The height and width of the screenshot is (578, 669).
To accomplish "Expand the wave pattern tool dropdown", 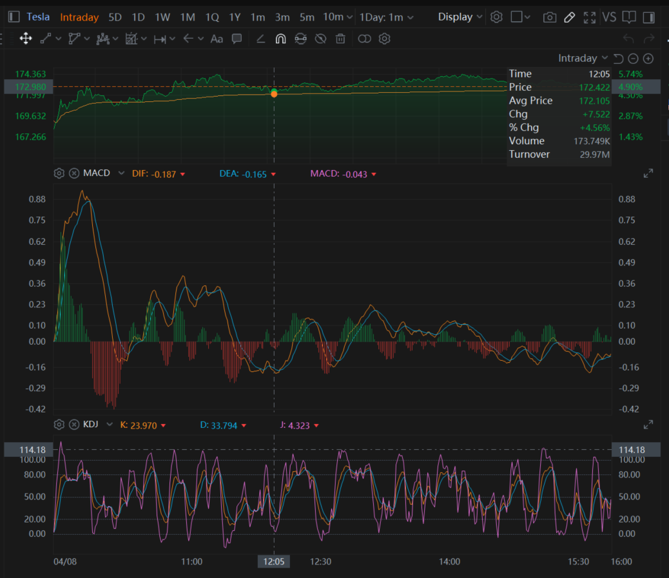I will (115, 39).
